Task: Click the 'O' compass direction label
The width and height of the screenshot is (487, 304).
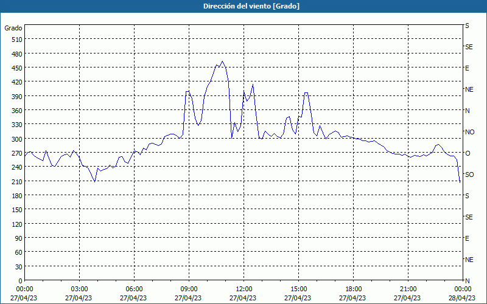Action: point(468,153)
